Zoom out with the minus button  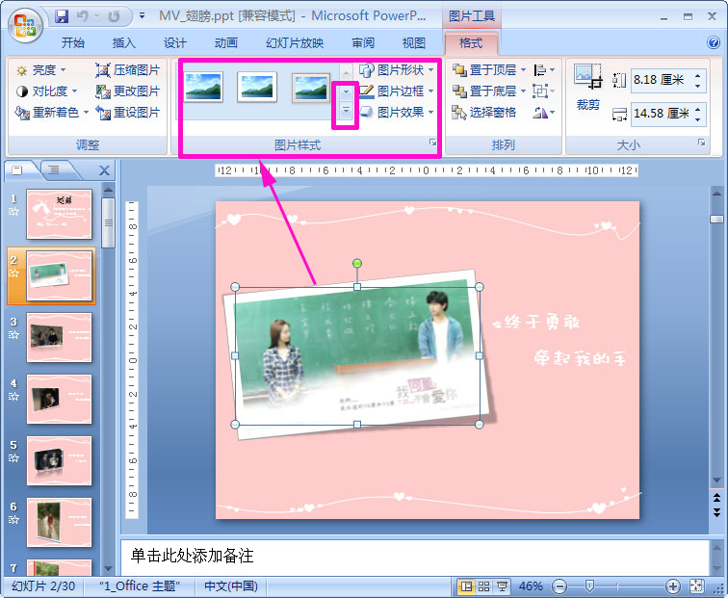pos(560,586)
